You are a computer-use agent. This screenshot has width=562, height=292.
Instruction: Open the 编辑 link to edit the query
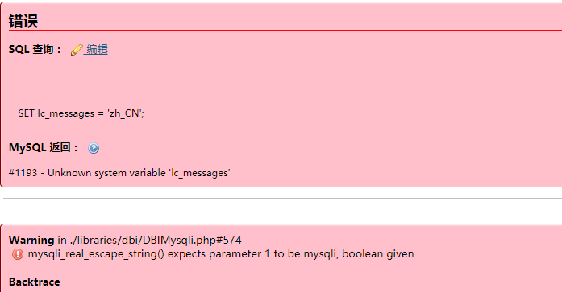[x=97, y=49]
